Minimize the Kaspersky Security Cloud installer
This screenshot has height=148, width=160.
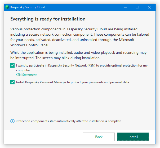pos(125,7)
